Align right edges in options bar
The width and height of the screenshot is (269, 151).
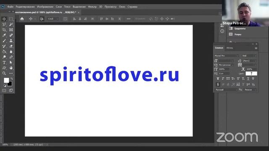tap(85, 19)
